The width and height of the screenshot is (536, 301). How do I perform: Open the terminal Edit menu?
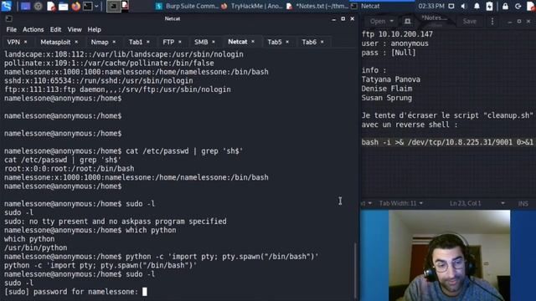(x=56, y=30)
